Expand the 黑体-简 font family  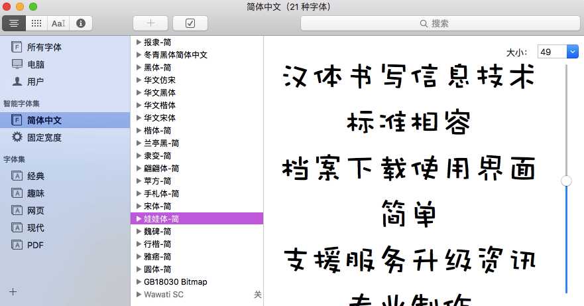click(139, 68)
